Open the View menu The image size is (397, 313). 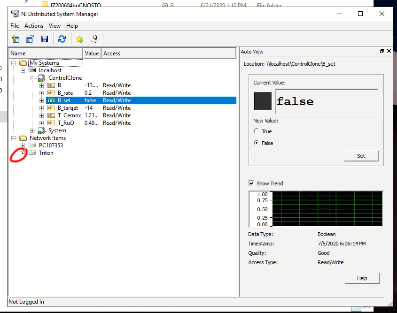pyautogui.click(x=54, y=26)
